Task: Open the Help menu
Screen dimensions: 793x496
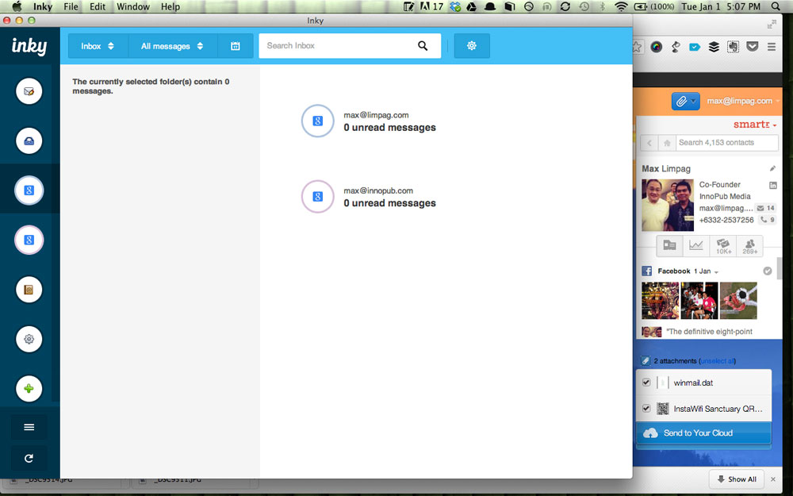Action: coord(170,6)
